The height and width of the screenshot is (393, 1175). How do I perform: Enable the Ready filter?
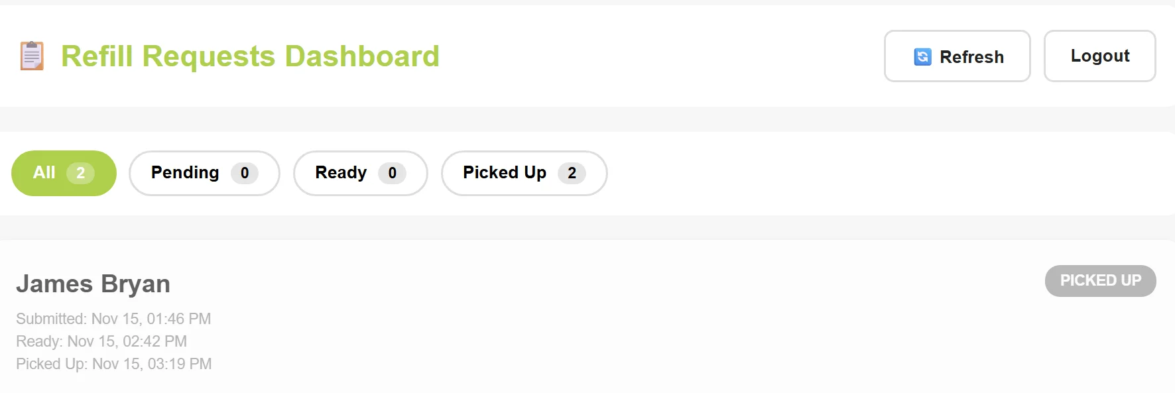pyautogui.click(x=360, y=173)
